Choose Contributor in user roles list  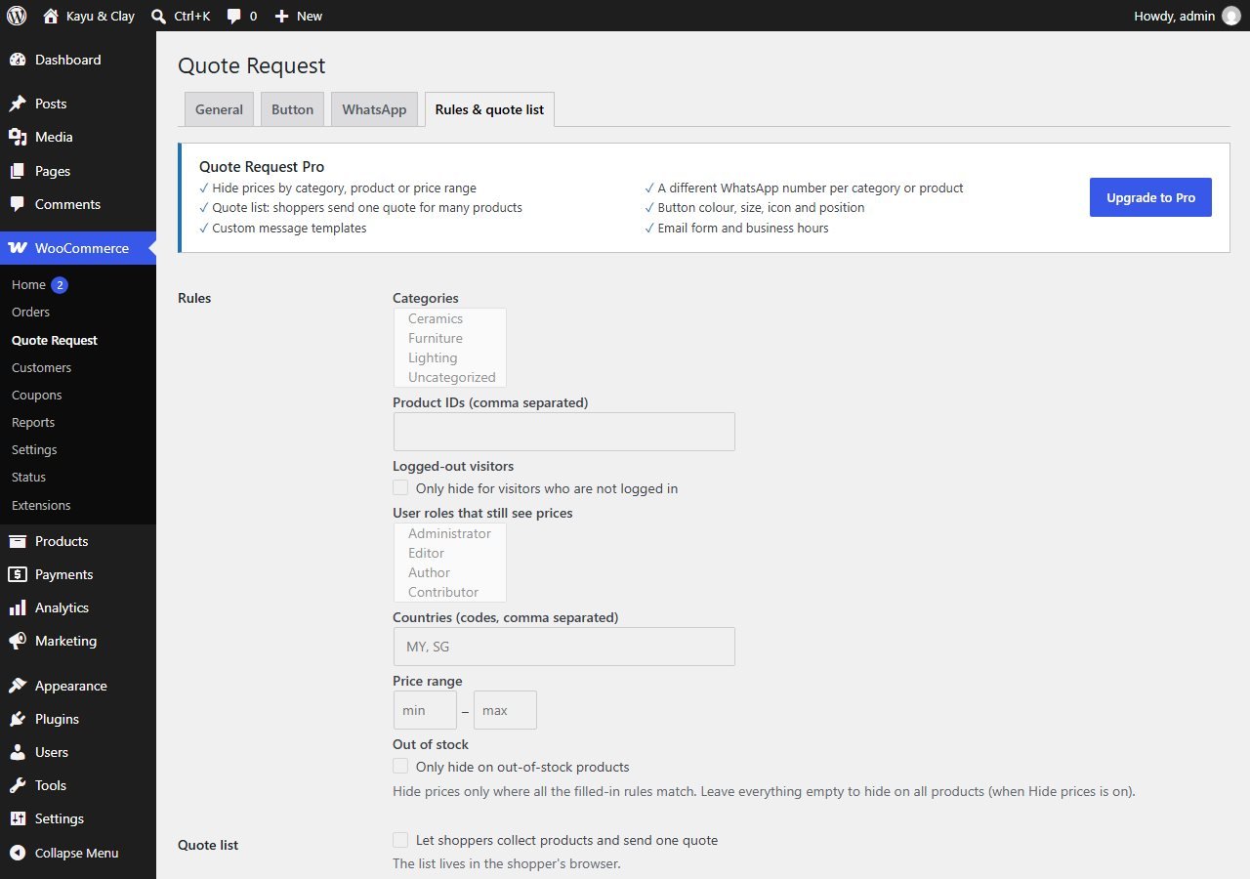click(x=450, y=592)
